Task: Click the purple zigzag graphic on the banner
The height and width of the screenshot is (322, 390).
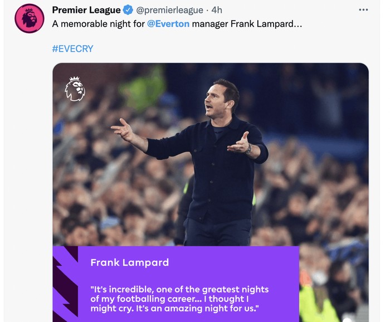Action: [66, 284]
